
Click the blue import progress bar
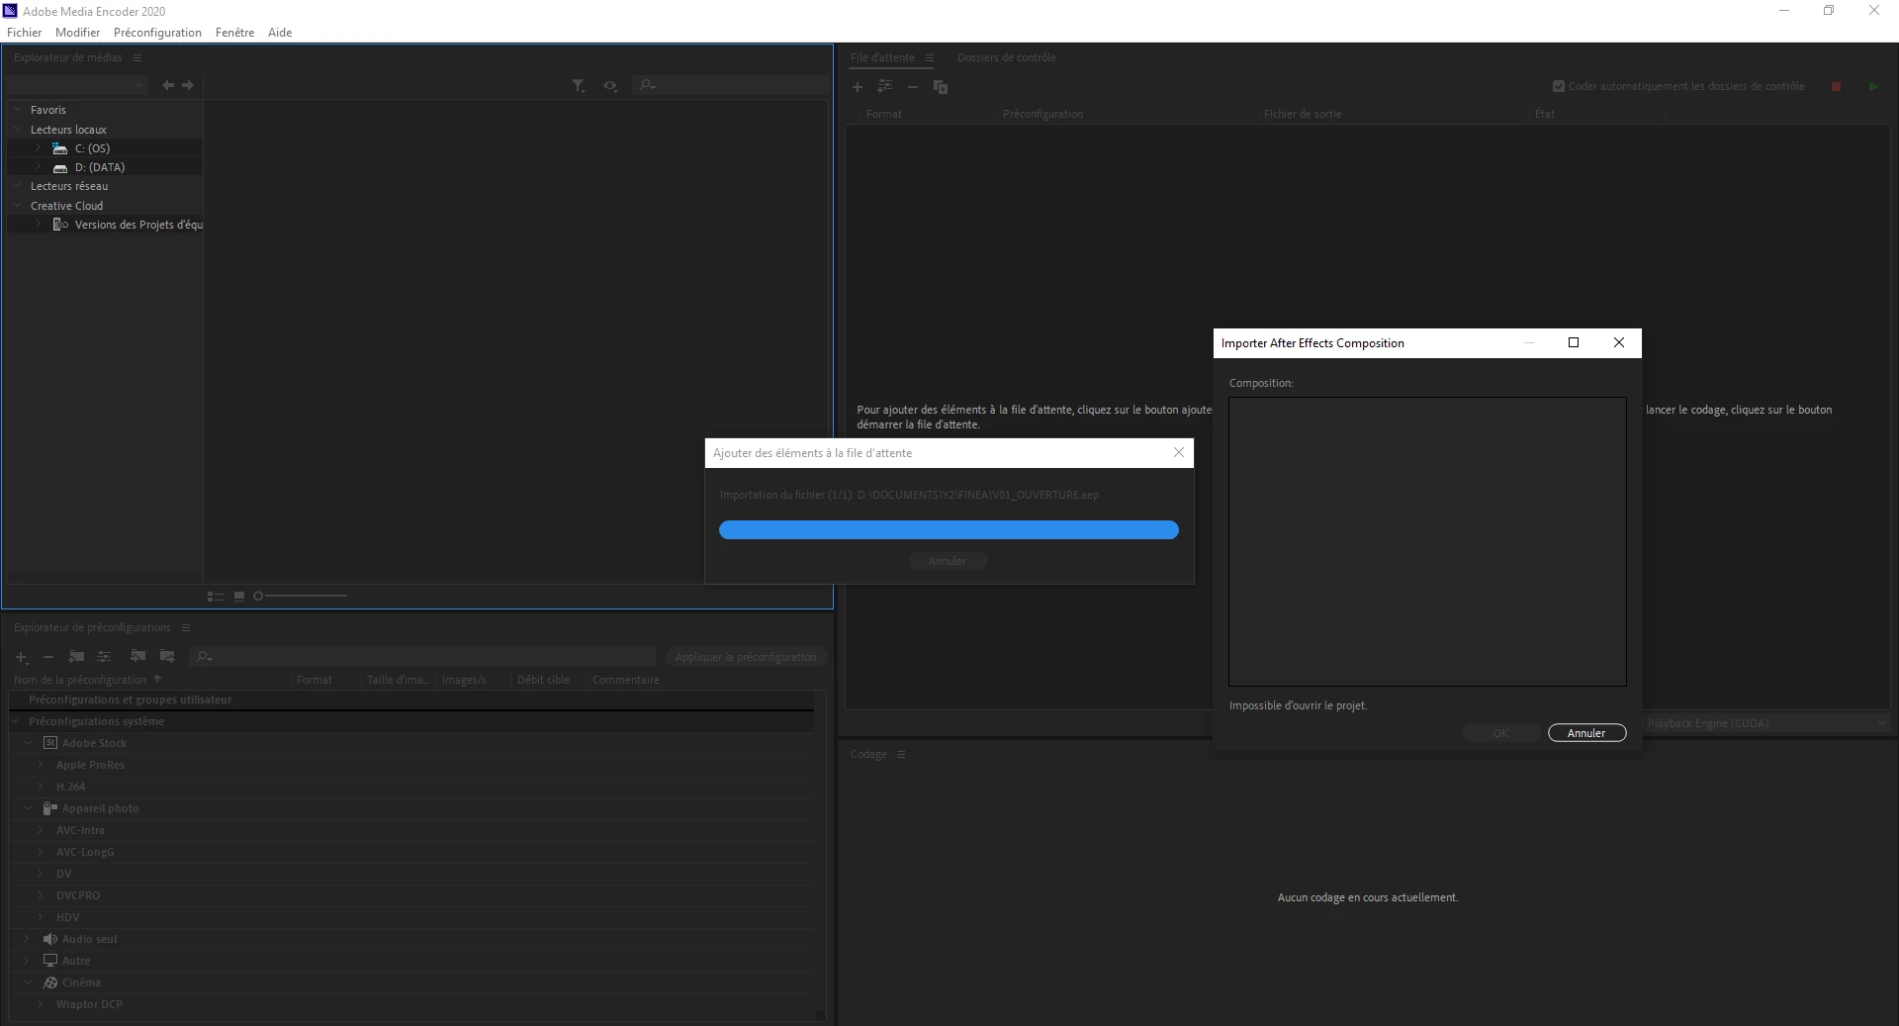tap(949, 530)
